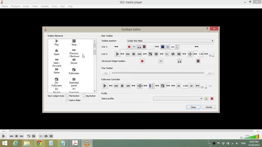
Task: Open the Subtitle menu
Action: point(45,7)
